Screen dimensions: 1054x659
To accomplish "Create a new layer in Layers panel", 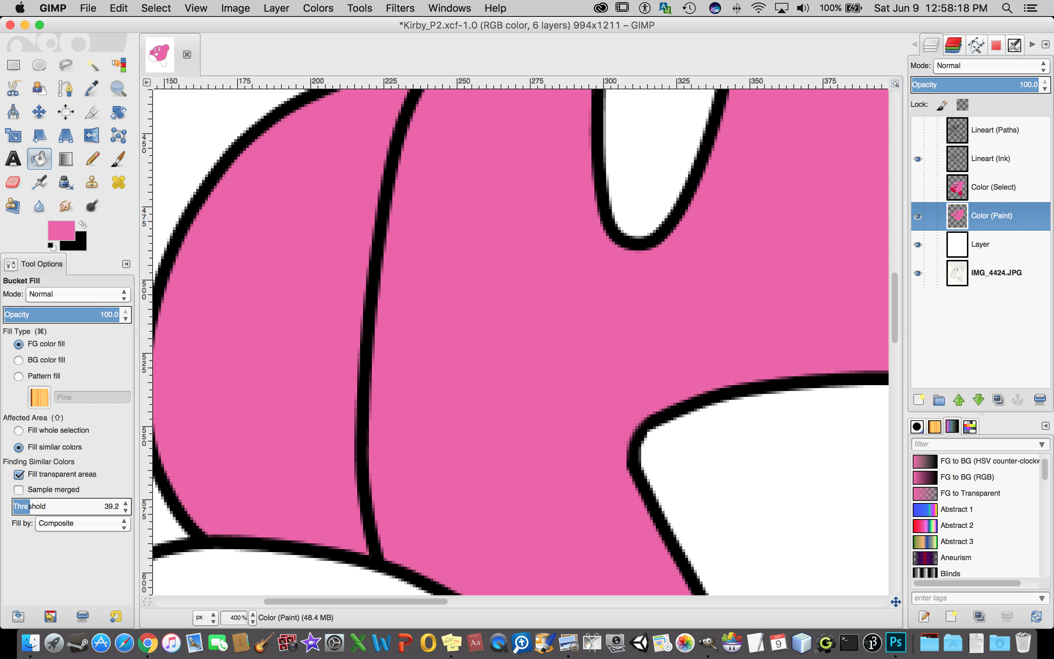I will click(919, 400).
